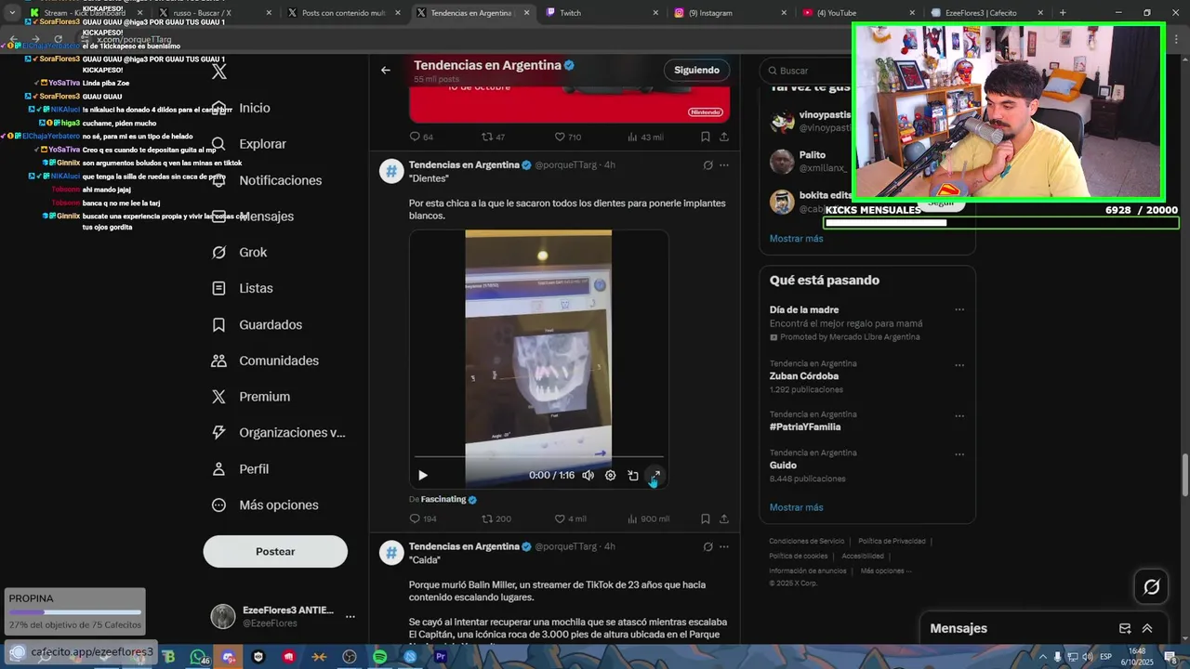Open Spotify from the taskbar
Viewport: 1190px width, 669px height.
[379, 657]
